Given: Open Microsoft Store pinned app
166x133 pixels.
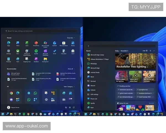Looking at the screenshot, I should pyautogui.click(x=64, y=43).
